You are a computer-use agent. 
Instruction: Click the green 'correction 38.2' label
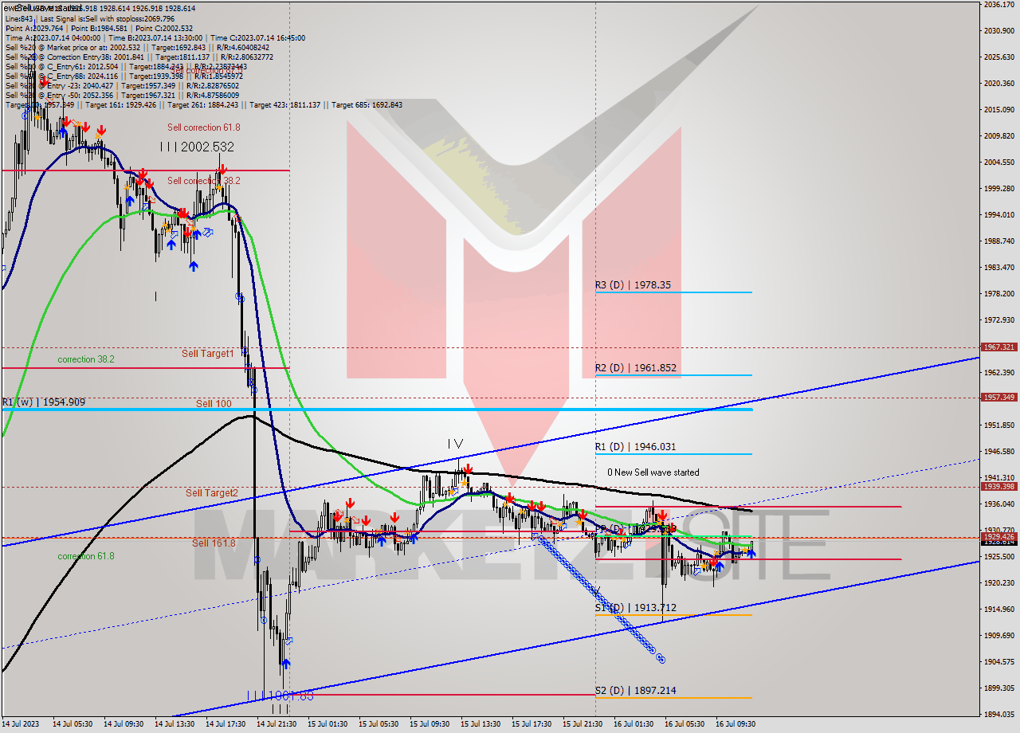click(86, 360)
